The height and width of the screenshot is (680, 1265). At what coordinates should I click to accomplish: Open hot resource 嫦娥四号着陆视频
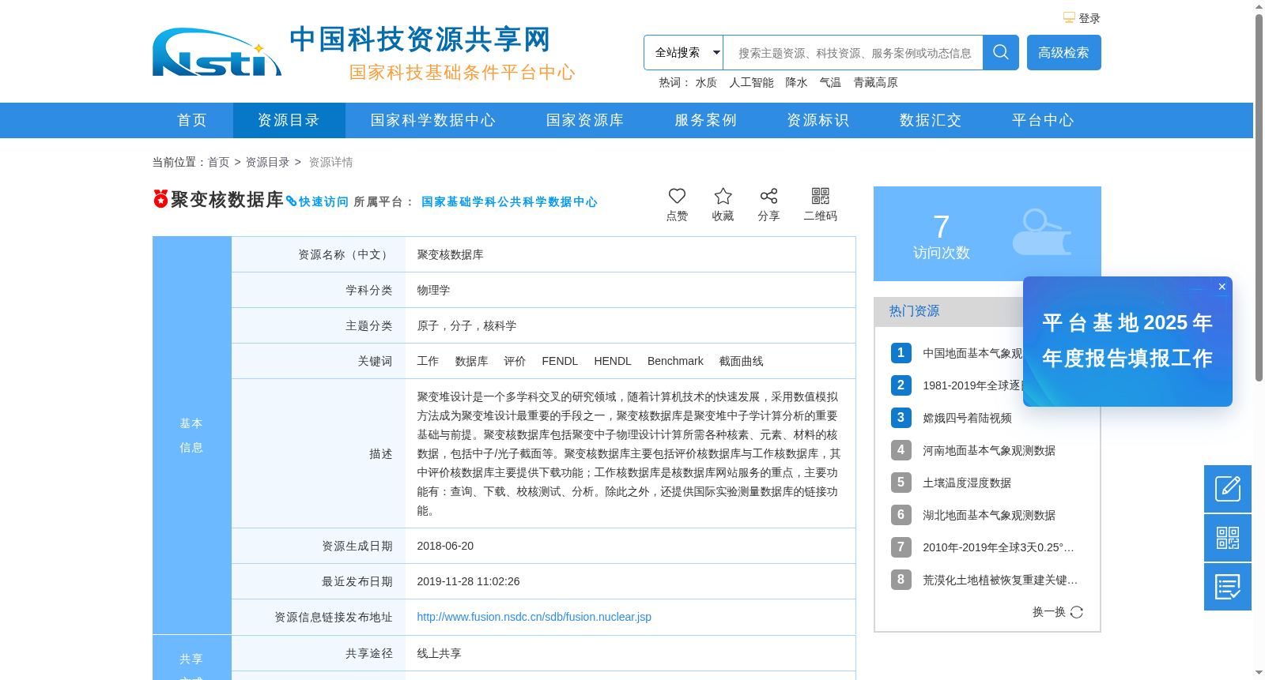[x=967, y=418]
